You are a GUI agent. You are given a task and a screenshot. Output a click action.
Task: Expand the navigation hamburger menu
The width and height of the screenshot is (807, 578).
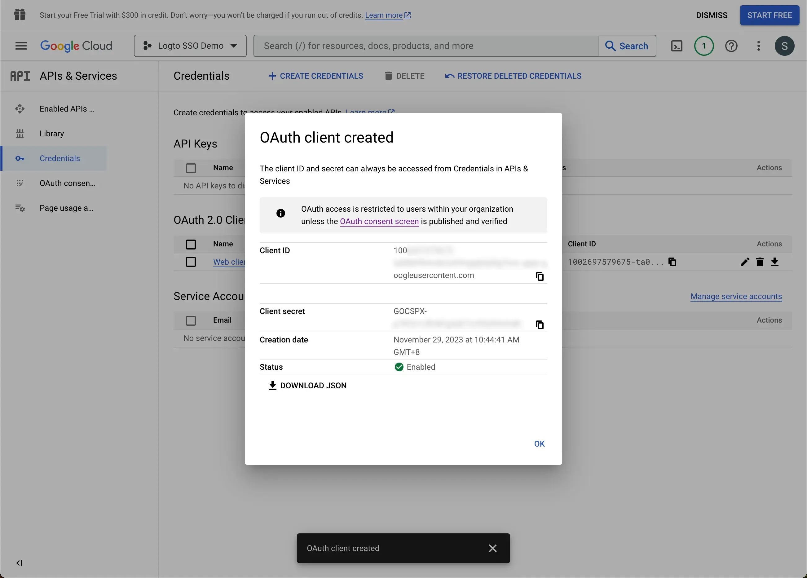pos(21,46)
